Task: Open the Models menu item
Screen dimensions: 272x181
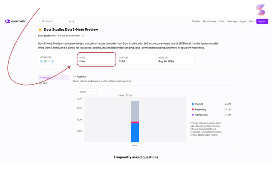Action: coord(196,21)
